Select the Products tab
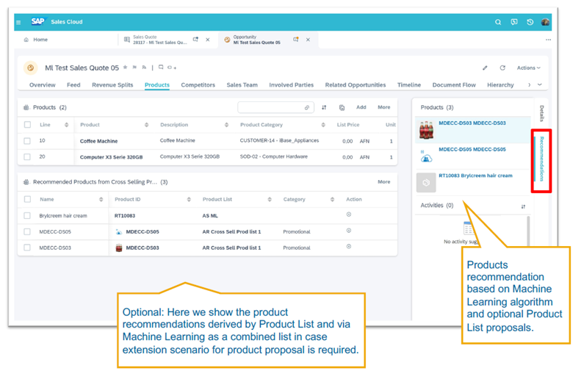This screenshot has height=371, width=573. tap(157, 84)
